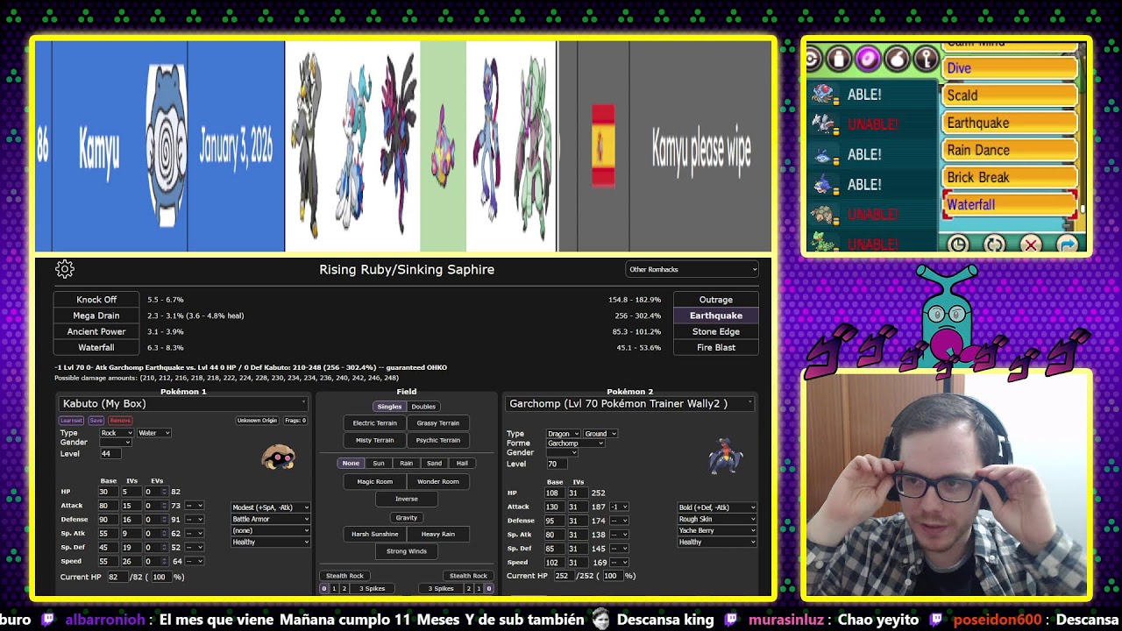This screenshot has height=631, width=1122.
Task: Click the red Remove set button
Action: pos(120,421)
